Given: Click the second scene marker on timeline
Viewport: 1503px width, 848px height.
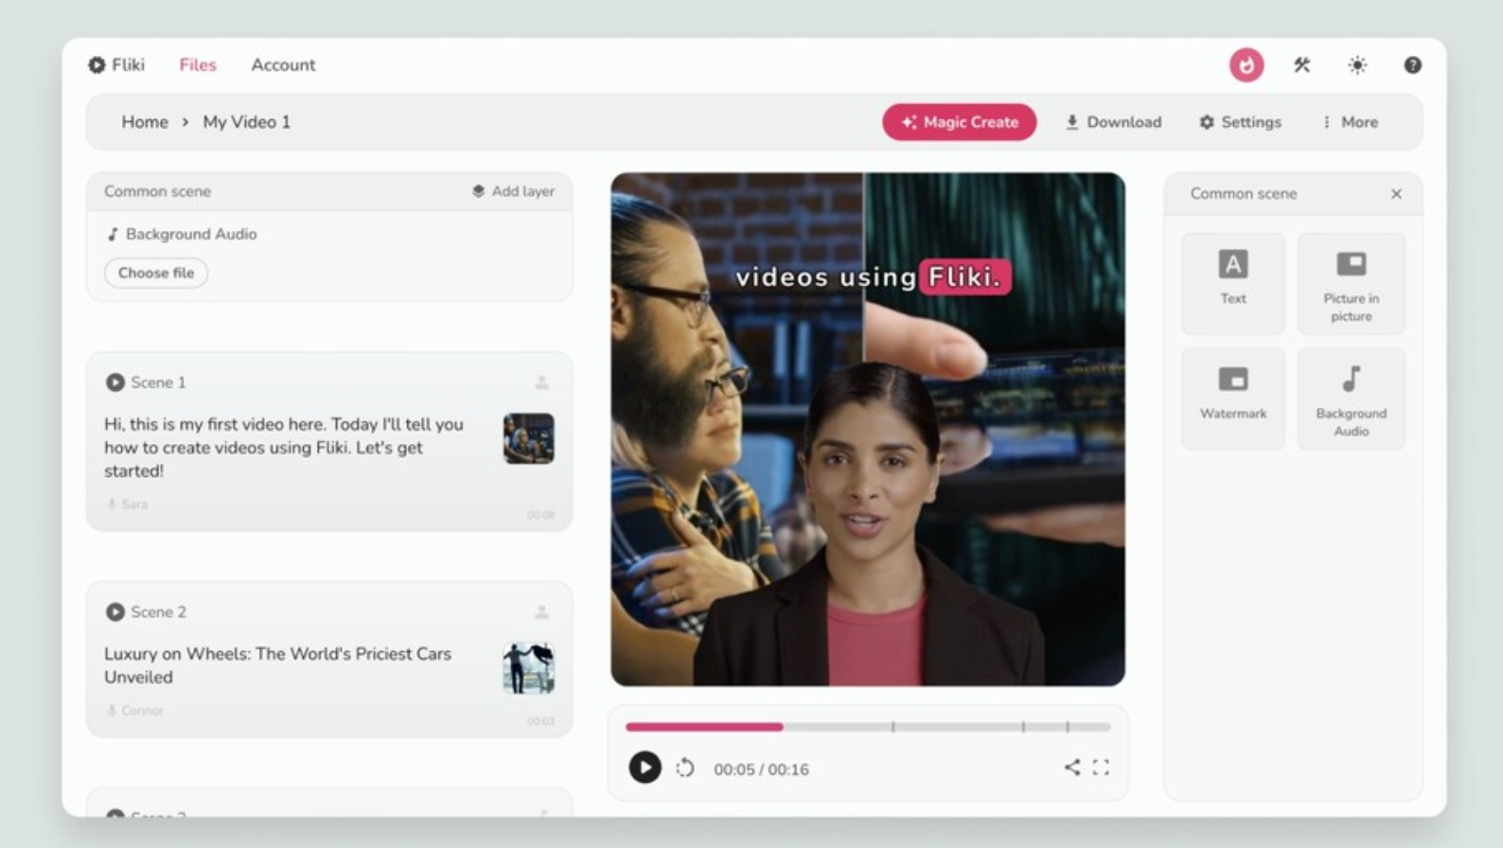Looking at the screenshot, I should (x=1023, y=727).
